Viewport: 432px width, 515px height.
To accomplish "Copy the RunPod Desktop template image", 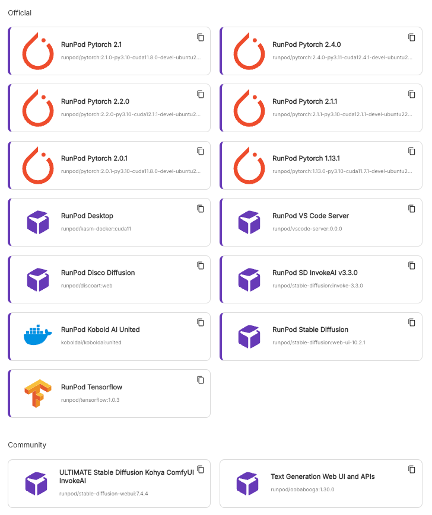I will pos(201,209).
